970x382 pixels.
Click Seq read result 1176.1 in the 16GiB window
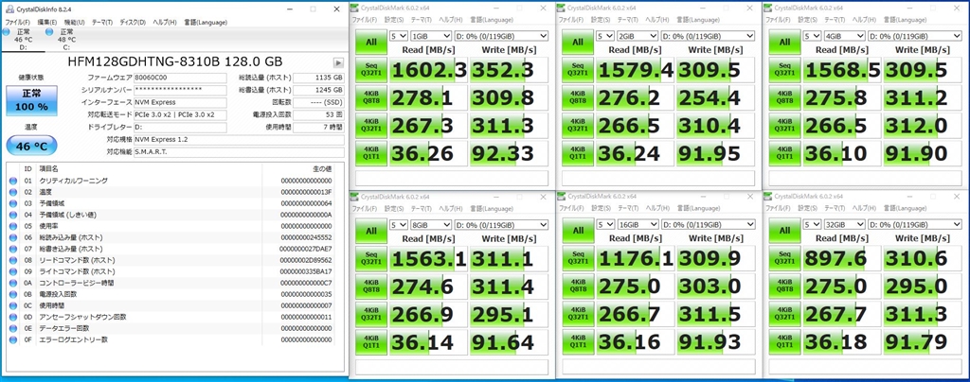(635, 258)
